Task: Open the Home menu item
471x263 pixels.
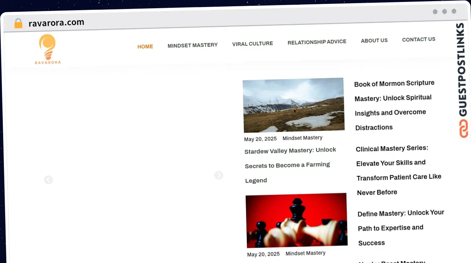Action: [145, 46]
